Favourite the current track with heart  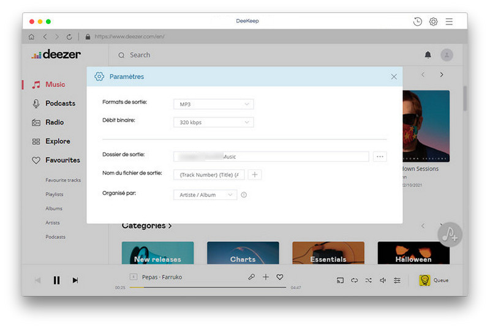click(280, 277)
